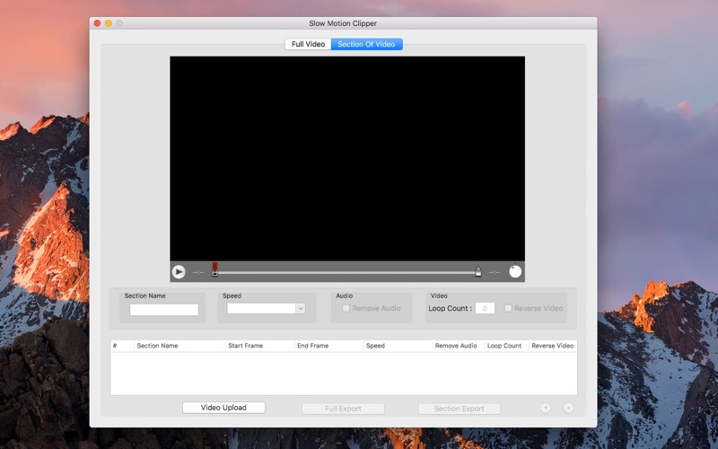This screenshot has height=449, width=718.
Task: Play the video with the play button
Action: (179, 272)
